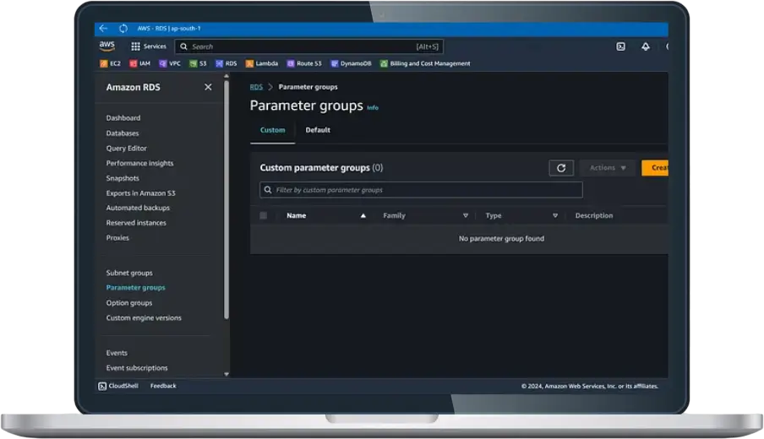Click the search magnifier in the filter box
This screenshot has height=439, width=764.
268,190
